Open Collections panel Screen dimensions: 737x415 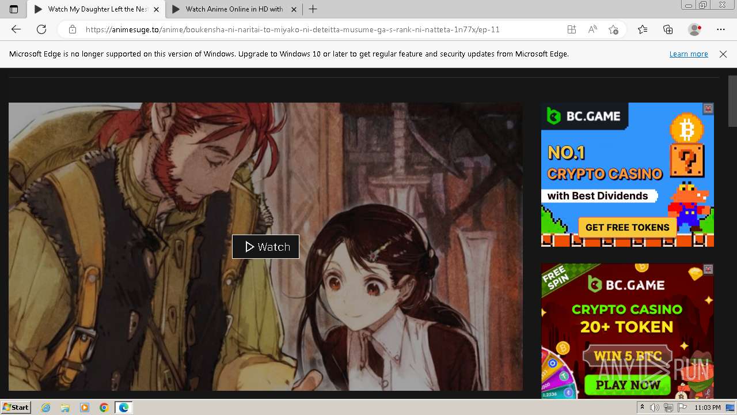(668, 29)
